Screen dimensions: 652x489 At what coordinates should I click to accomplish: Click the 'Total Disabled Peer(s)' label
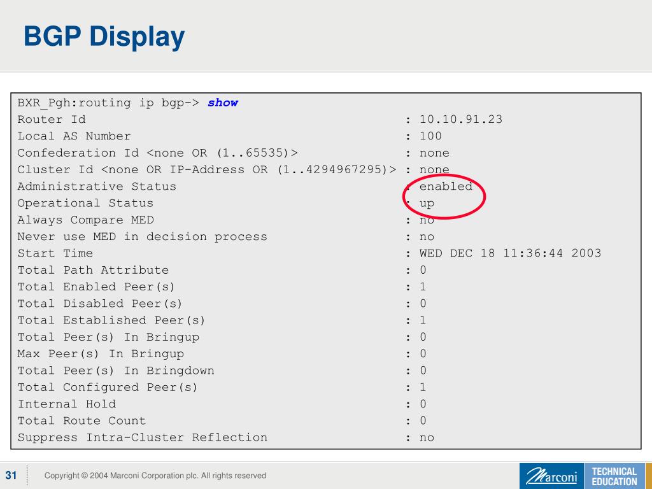click(x=100, y=304)
